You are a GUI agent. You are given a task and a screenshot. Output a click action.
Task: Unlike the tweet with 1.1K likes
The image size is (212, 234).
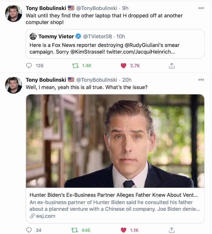[x=124, y=230]
